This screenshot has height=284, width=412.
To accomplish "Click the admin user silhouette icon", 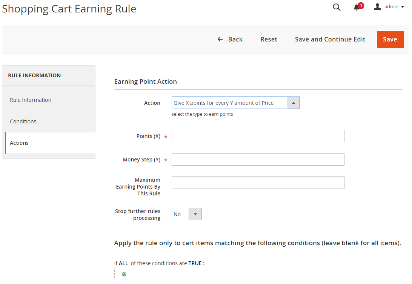I will (377, 7).
